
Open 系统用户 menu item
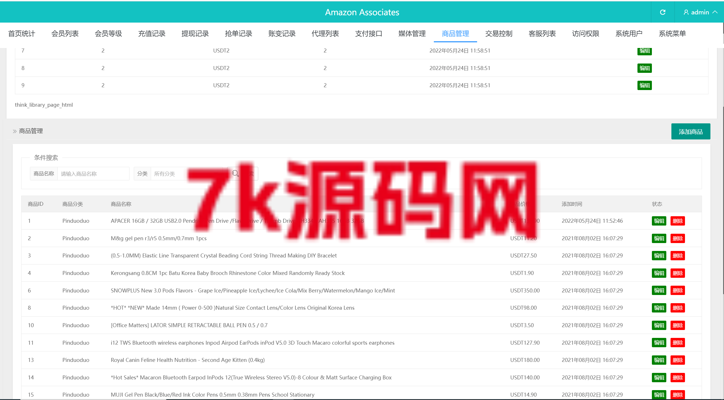pos(629,34)
